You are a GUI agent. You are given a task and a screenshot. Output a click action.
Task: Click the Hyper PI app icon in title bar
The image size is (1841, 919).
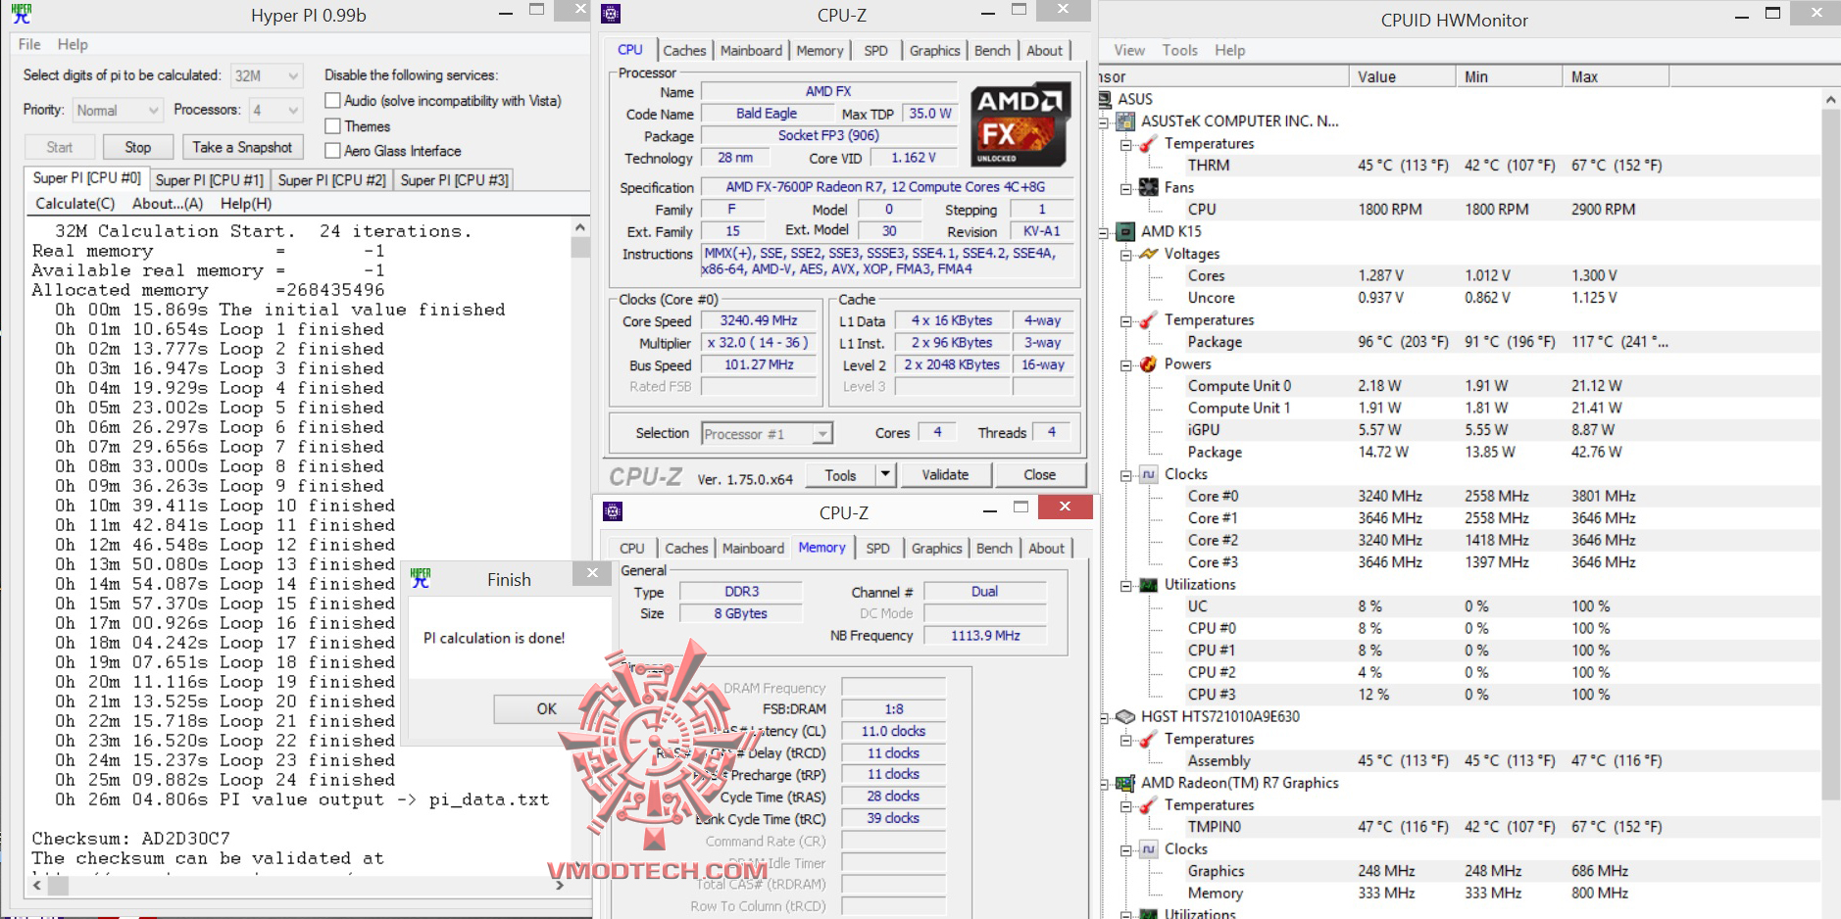click(22, 14)
